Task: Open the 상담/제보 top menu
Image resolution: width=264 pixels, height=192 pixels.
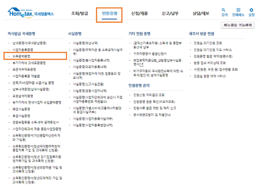Action: pos(201,14)
